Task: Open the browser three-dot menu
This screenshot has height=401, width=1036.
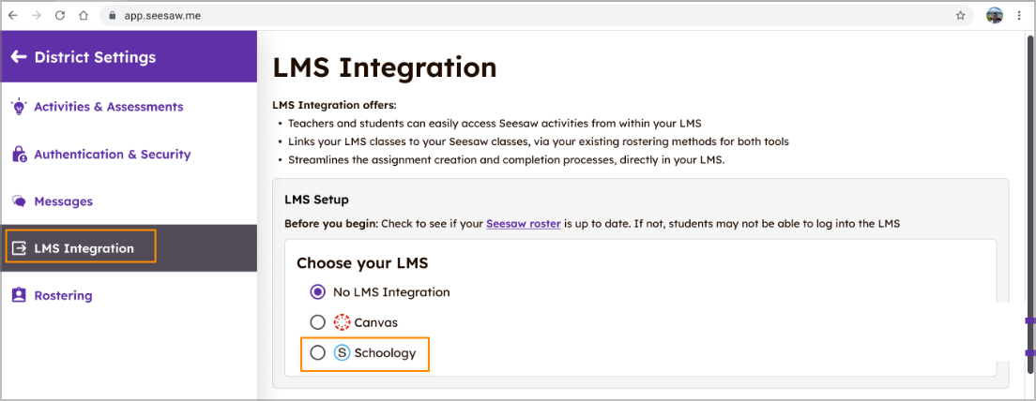Action: pyautogui.click(x=1019, y=15)
